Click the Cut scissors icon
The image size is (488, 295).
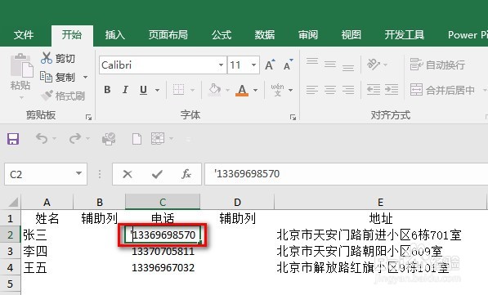46,58
